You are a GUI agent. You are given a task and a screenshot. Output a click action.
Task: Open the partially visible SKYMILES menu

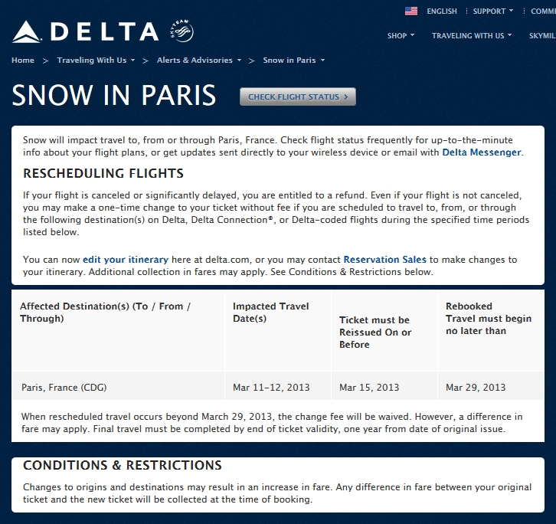(x=542, y=35)
